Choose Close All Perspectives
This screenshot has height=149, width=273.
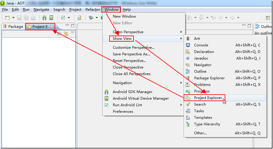coord(143,74)
